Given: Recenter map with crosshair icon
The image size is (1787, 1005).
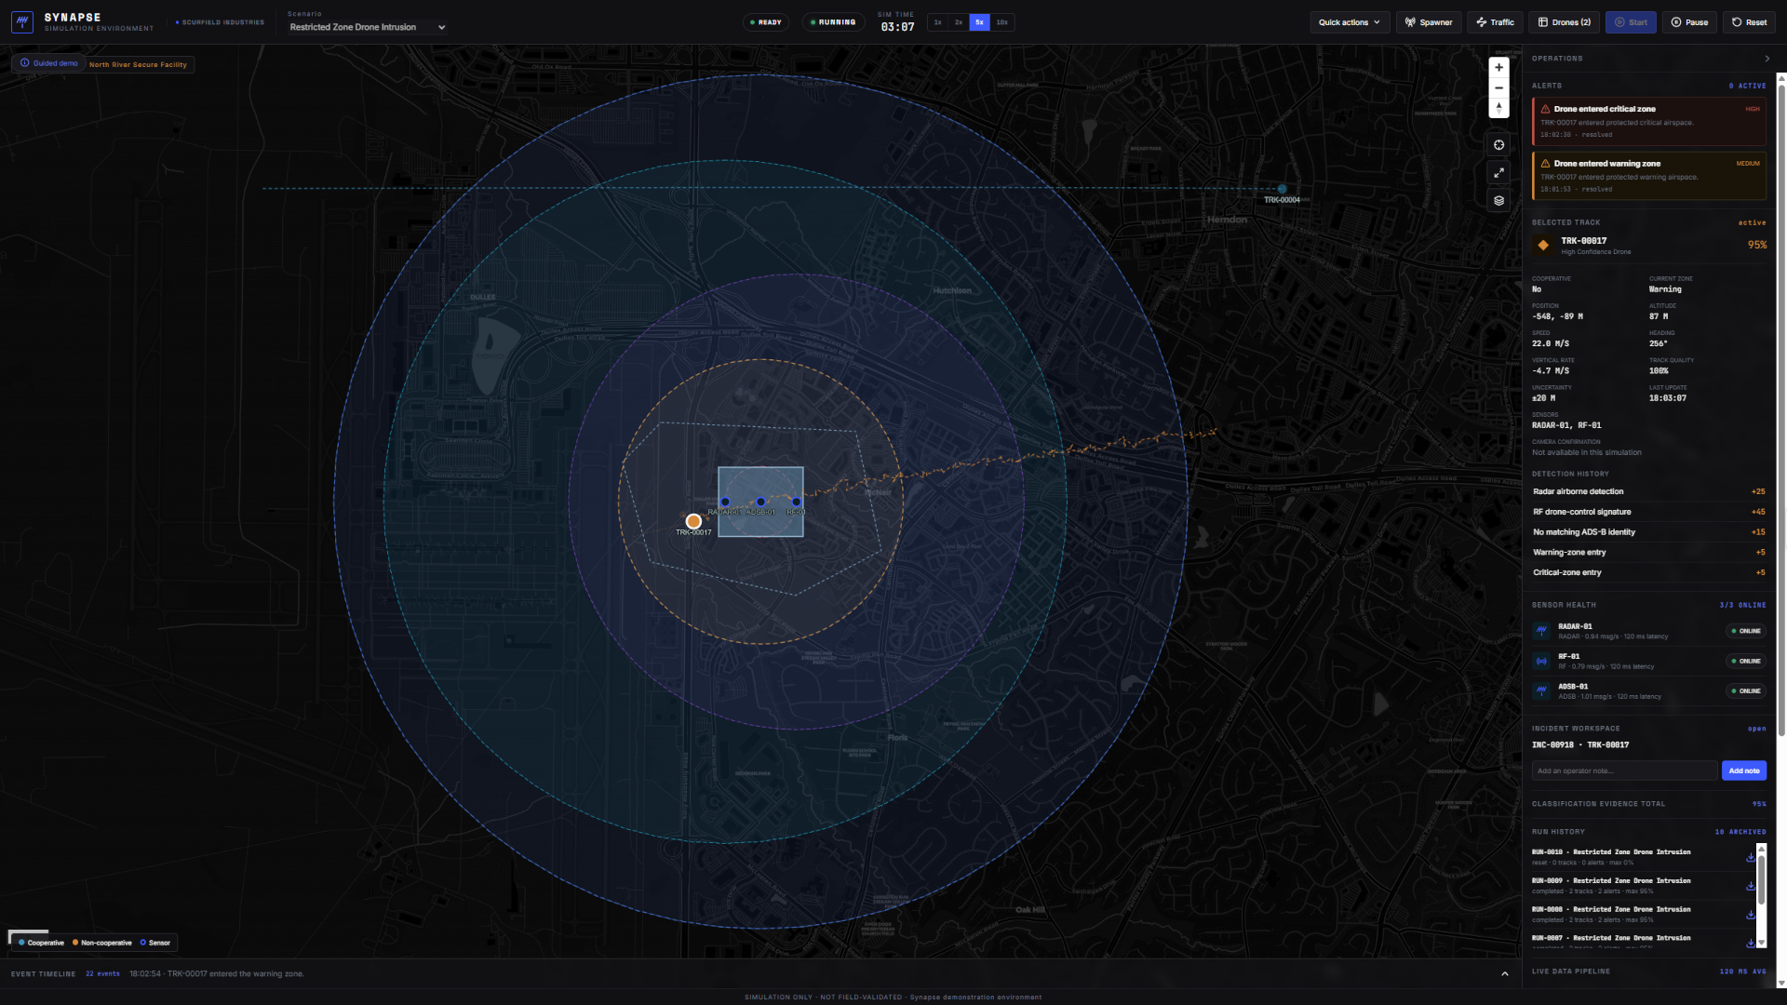Looking at the screenshot, I should (x=1498, y=144).
